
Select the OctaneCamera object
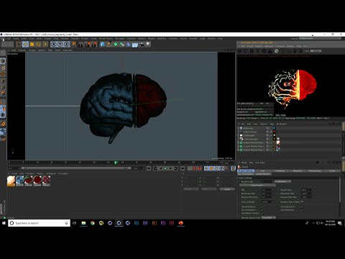click(x=250, y=132)
